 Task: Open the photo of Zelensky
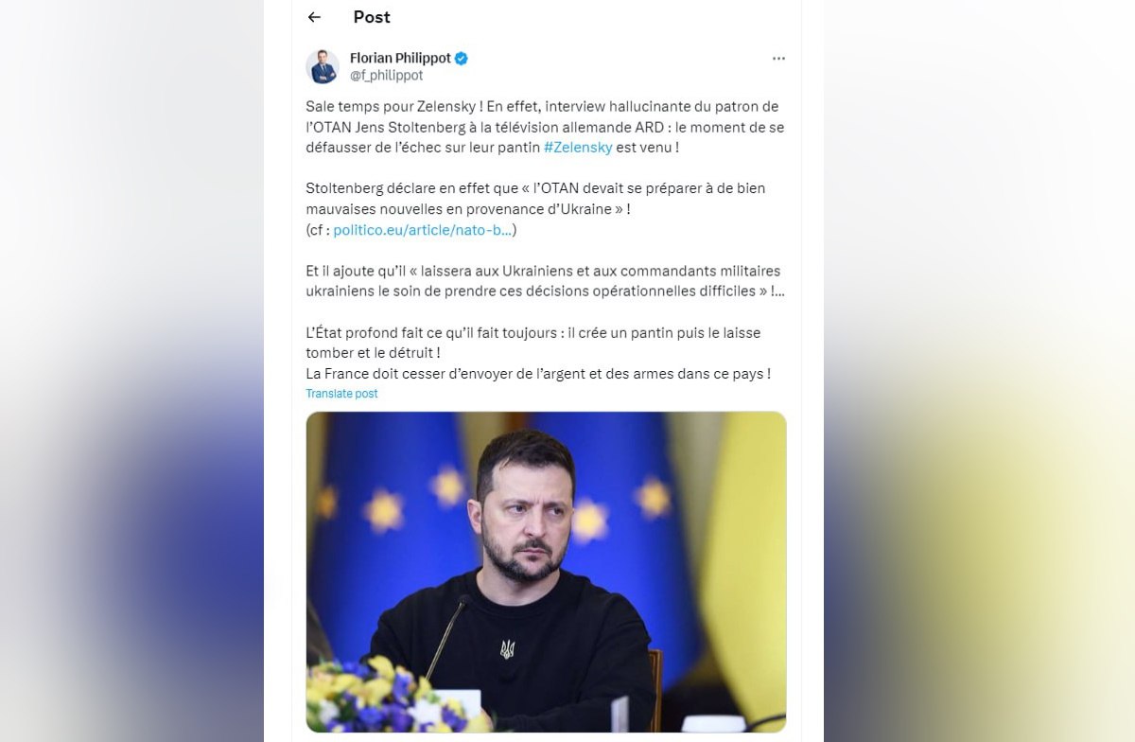click(546, 572)
